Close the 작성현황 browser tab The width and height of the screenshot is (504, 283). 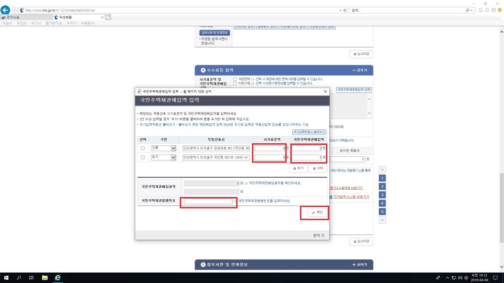102,17
